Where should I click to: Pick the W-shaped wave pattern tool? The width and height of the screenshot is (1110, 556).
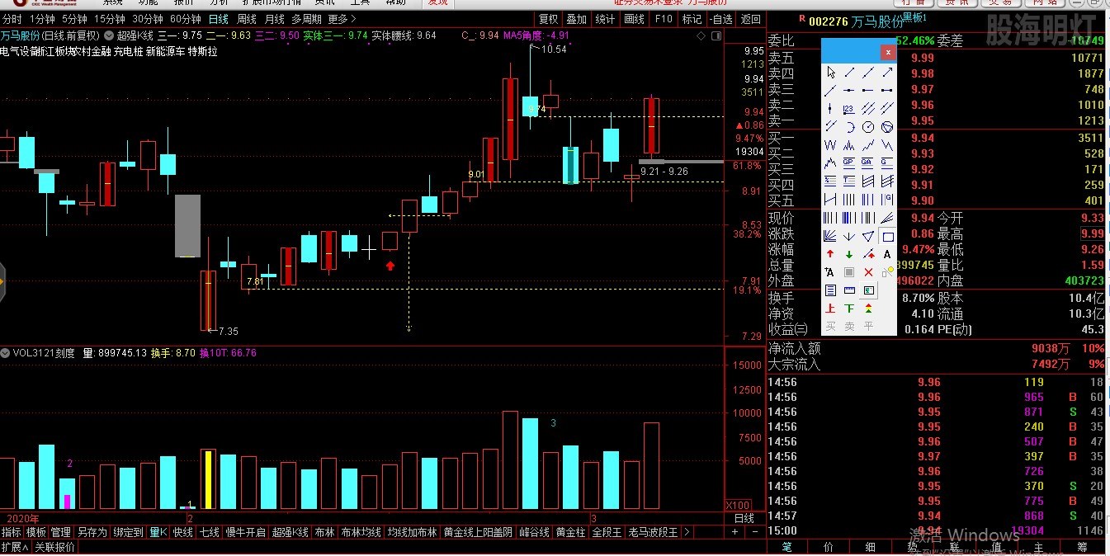tap(830, 144)
